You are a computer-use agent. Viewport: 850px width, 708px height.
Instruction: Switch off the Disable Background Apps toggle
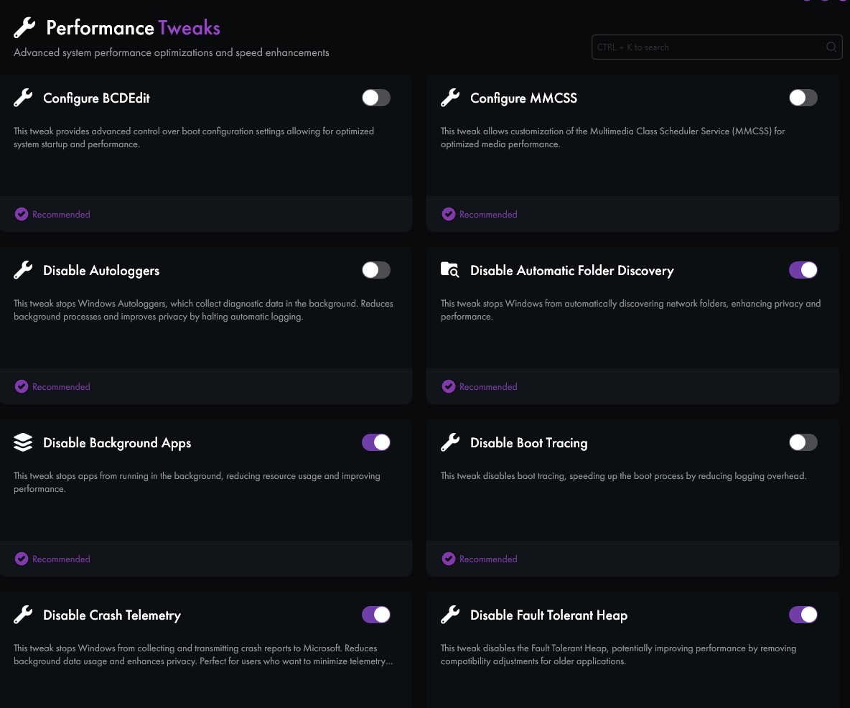[376, 442]
